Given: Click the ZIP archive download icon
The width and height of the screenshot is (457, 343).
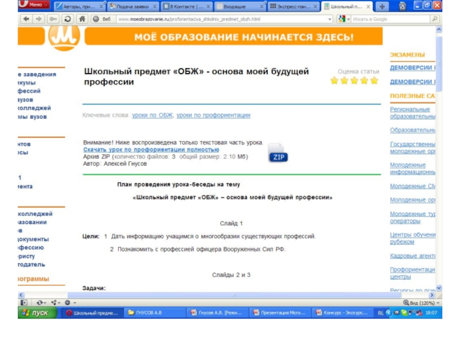Looking at the screenshot, I should [278, 153].
